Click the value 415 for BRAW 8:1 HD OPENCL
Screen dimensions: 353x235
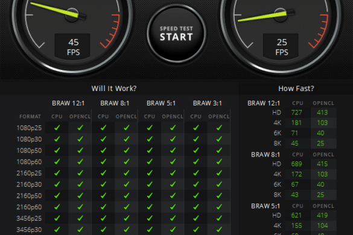(x=322, y=164)
